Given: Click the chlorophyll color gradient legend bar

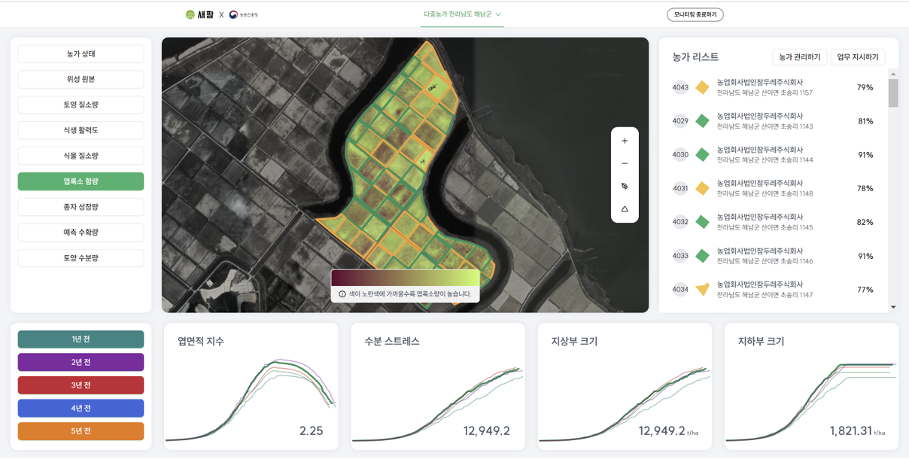Looking at the screenshot, I should coord(405,278).
